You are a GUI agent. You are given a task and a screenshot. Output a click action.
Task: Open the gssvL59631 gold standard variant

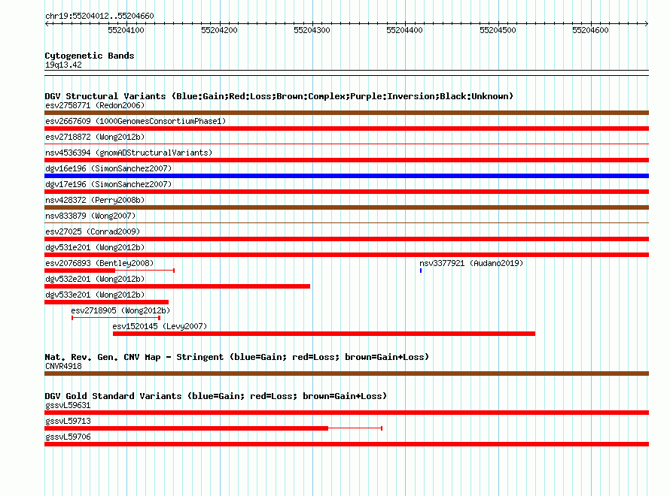click(x=68, y=405)
